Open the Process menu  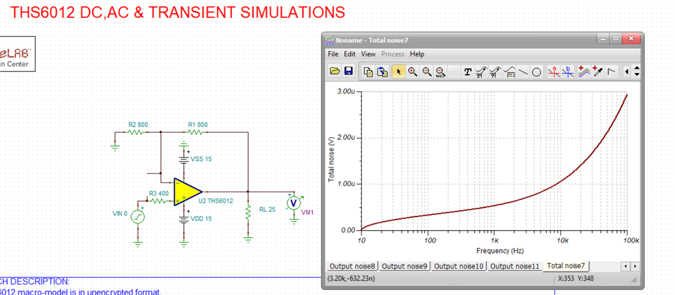point(392,54)
